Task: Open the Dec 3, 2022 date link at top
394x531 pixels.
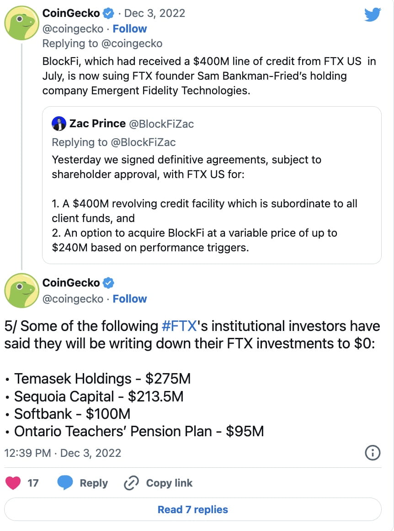Action: tap(154, 13)
